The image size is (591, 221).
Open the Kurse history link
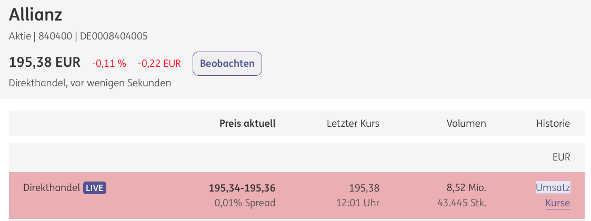[557, 203]
